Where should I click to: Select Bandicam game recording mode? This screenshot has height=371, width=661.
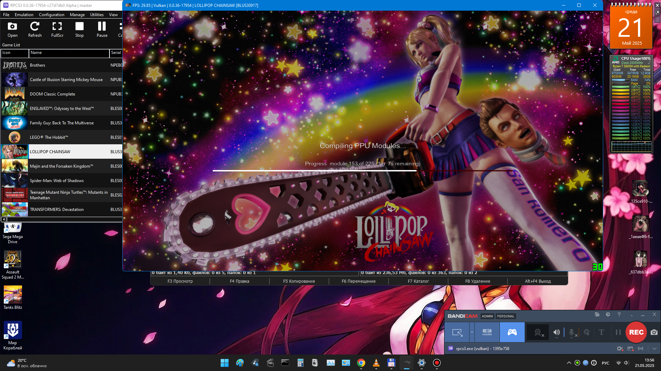512,332
